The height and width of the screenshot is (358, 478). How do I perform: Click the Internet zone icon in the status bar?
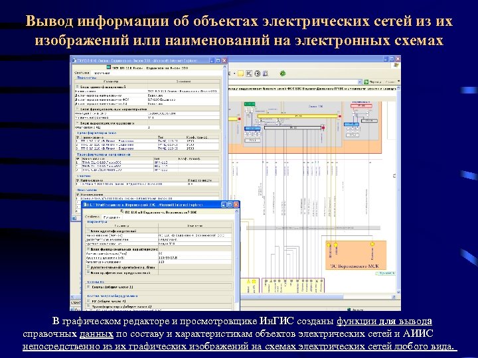click(x=349, y=310)
